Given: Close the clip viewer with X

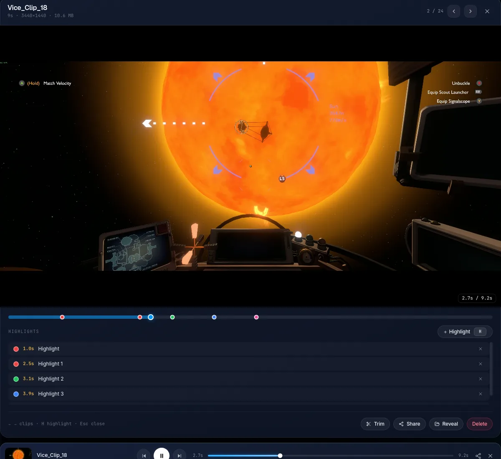Looking at the screenshot, I should tap(487, 11).
